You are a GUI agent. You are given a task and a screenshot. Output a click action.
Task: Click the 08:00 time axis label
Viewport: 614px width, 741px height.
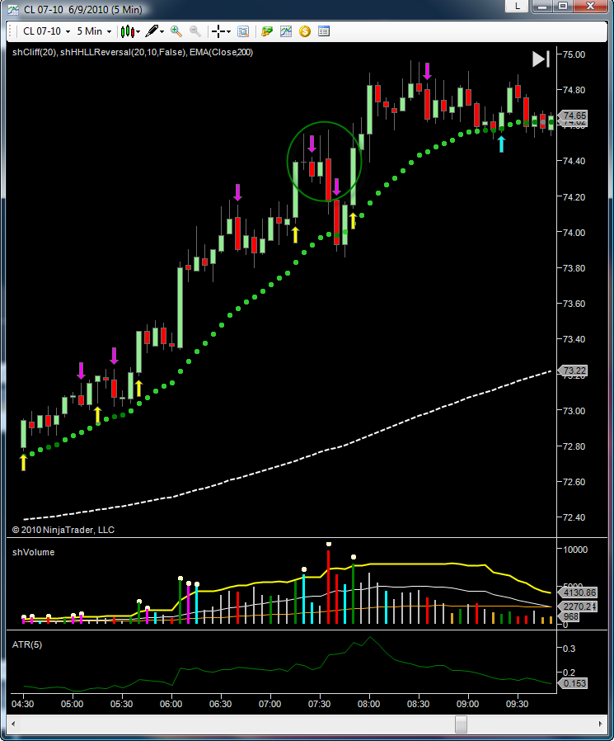tap(368, 704)
